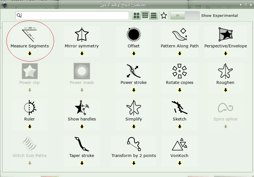Click the "Taper stroke" label

[x=82, y=156]
